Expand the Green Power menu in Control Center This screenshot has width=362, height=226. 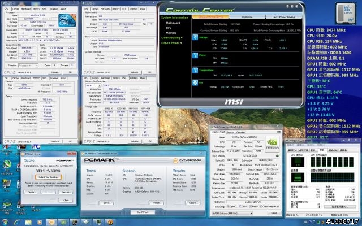pyautogui.click(x=171, y=43)
